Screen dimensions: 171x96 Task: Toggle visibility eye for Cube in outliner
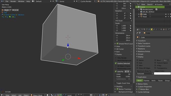tap(166, 14)
